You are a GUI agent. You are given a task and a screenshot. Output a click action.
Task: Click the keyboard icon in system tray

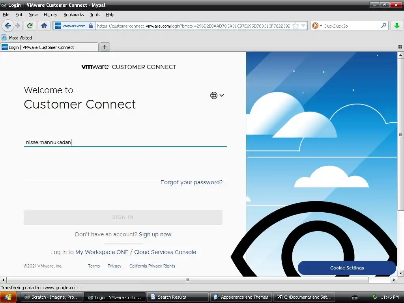coord(355,297)
